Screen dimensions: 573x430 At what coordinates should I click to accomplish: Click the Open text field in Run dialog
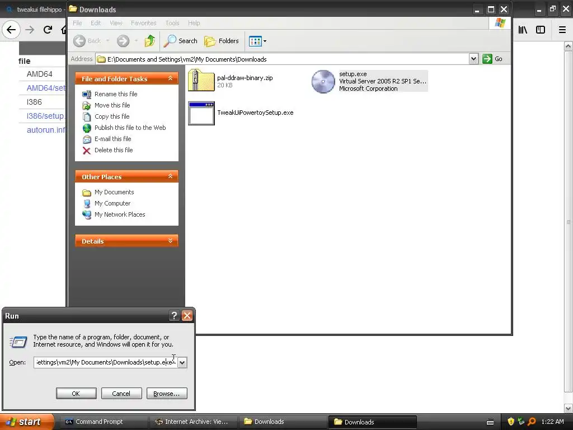pos(106,362)
